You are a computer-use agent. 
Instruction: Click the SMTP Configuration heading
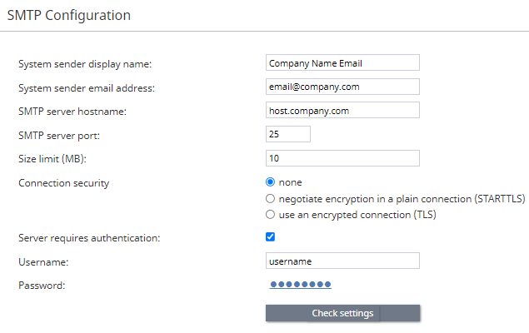click(x=69, y=16)
